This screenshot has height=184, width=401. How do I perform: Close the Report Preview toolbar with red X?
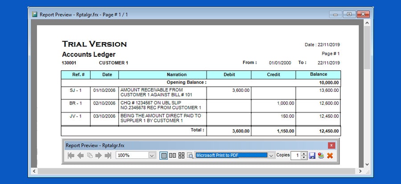tap(331, 145)
